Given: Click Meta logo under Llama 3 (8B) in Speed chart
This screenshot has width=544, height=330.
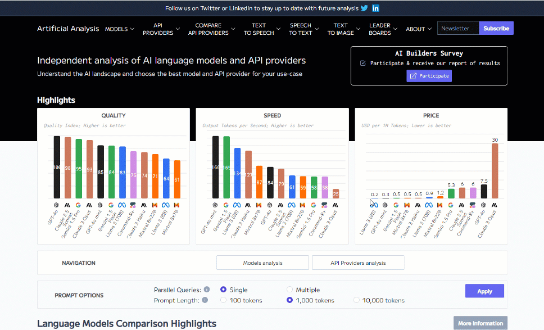Looking at the screenshot, I should pyautogui.click(x=237, y=205).
